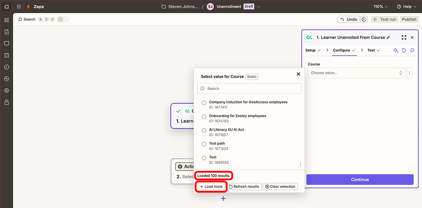Open the sidebar calendar icon

tap(7, 55)
